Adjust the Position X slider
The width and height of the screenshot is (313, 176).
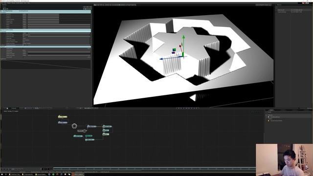[x=59, y=14]
